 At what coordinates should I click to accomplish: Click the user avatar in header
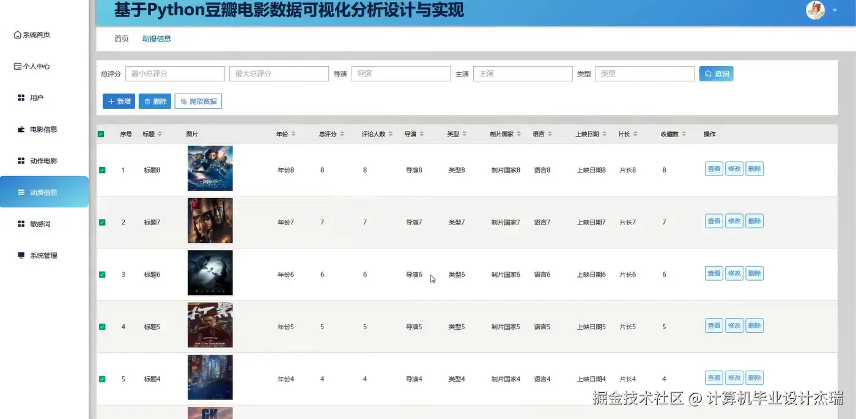(x=815, y=10)
